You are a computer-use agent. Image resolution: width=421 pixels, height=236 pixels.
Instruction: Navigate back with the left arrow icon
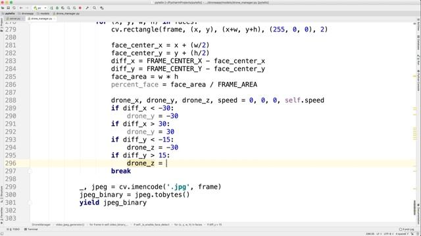tap(21, 8)
